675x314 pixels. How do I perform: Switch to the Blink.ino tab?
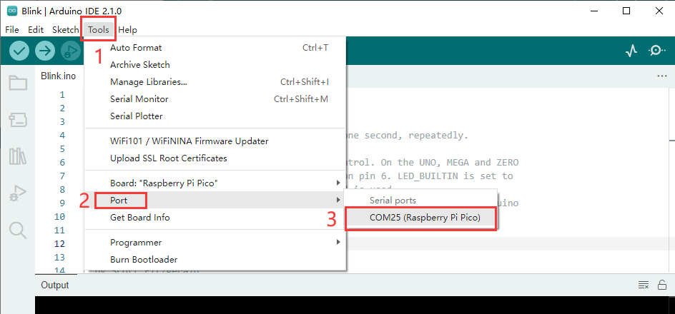(59, 76)
